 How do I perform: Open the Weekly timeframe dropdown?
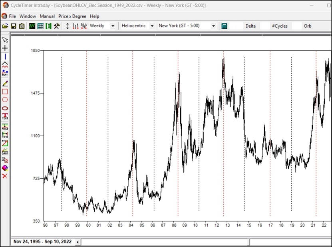pos(113,26)
